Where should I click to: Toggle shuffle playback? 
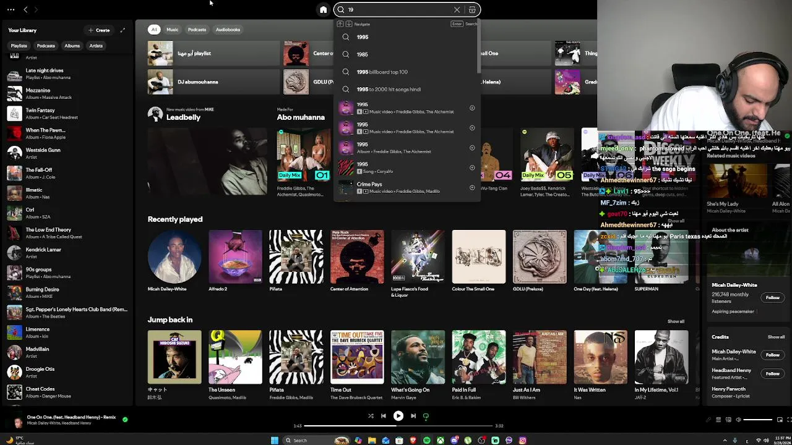(371, 416)
